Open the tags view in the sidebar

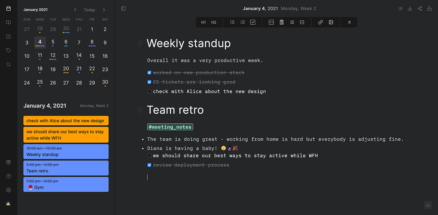click(x=9, y=51)
